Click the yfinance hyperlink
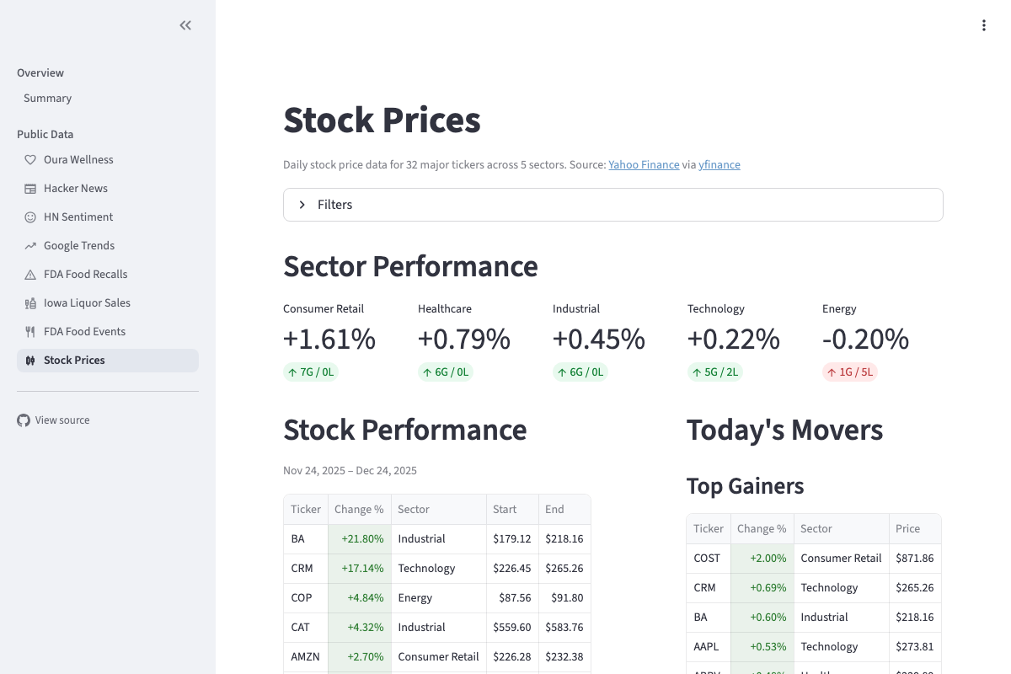The width and height of the screenshot is (1011, 674). click(x=719, y=164)
